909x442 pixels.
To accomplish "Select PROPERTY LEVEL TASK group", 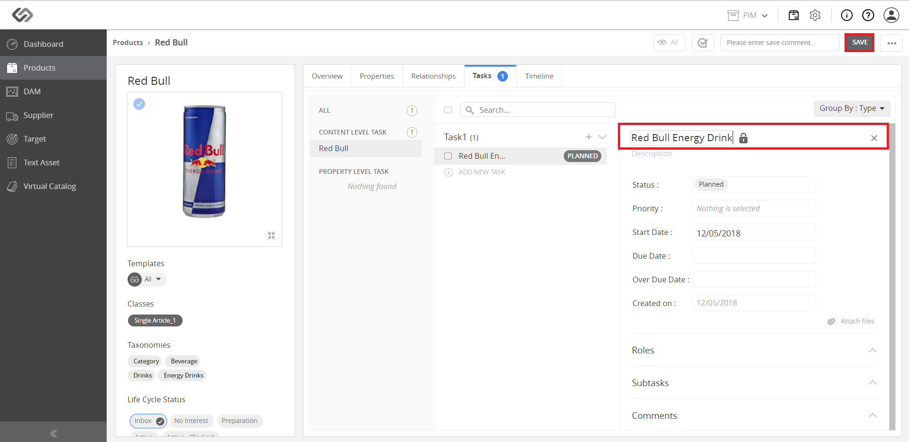I will pyautogui.click(x=354, y=171).
